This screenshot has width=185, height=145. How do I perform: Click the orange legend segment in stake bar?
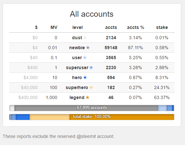pos(122,117)
